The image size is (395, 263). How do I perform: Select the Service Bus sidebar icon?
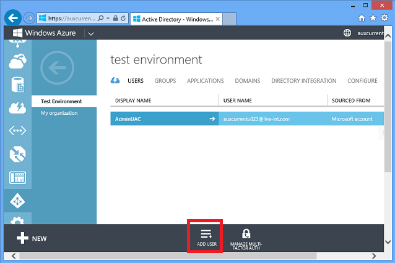[x=17, y=131]
